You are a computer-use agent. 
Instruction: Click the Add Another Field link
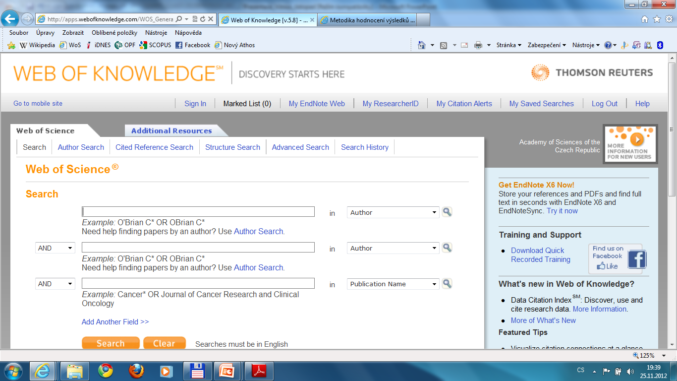point(115,322)
